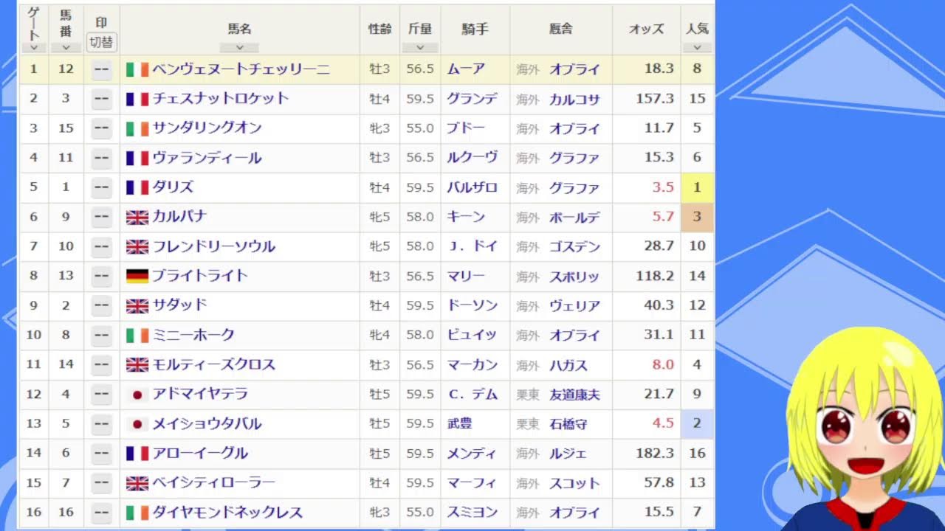Click Irish flag beside ダイヤモンドネックレス
Screen dimensions: 945x531
pyautogui.click(x=137, y=513)
